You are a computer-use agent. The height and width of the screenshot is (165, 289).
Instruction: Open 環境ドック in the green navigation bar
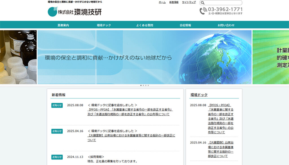[x=104, y=25]
